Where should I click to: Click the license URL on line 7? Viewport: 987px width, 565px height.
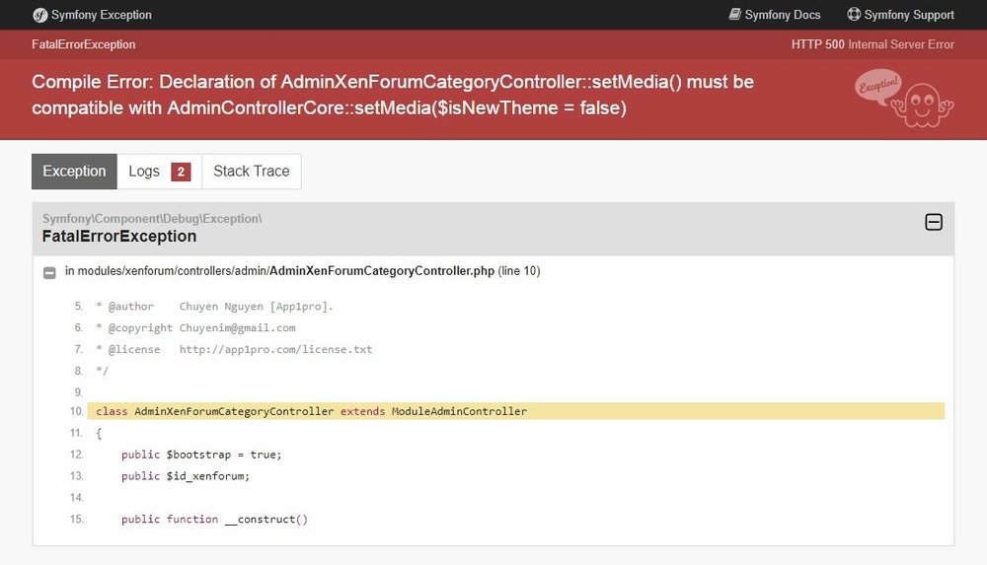click(275, 349)
